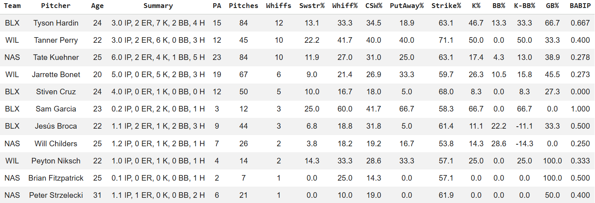Select Peter Strzelecki in the table
595x203 pixels.
(x=56, y=195)
